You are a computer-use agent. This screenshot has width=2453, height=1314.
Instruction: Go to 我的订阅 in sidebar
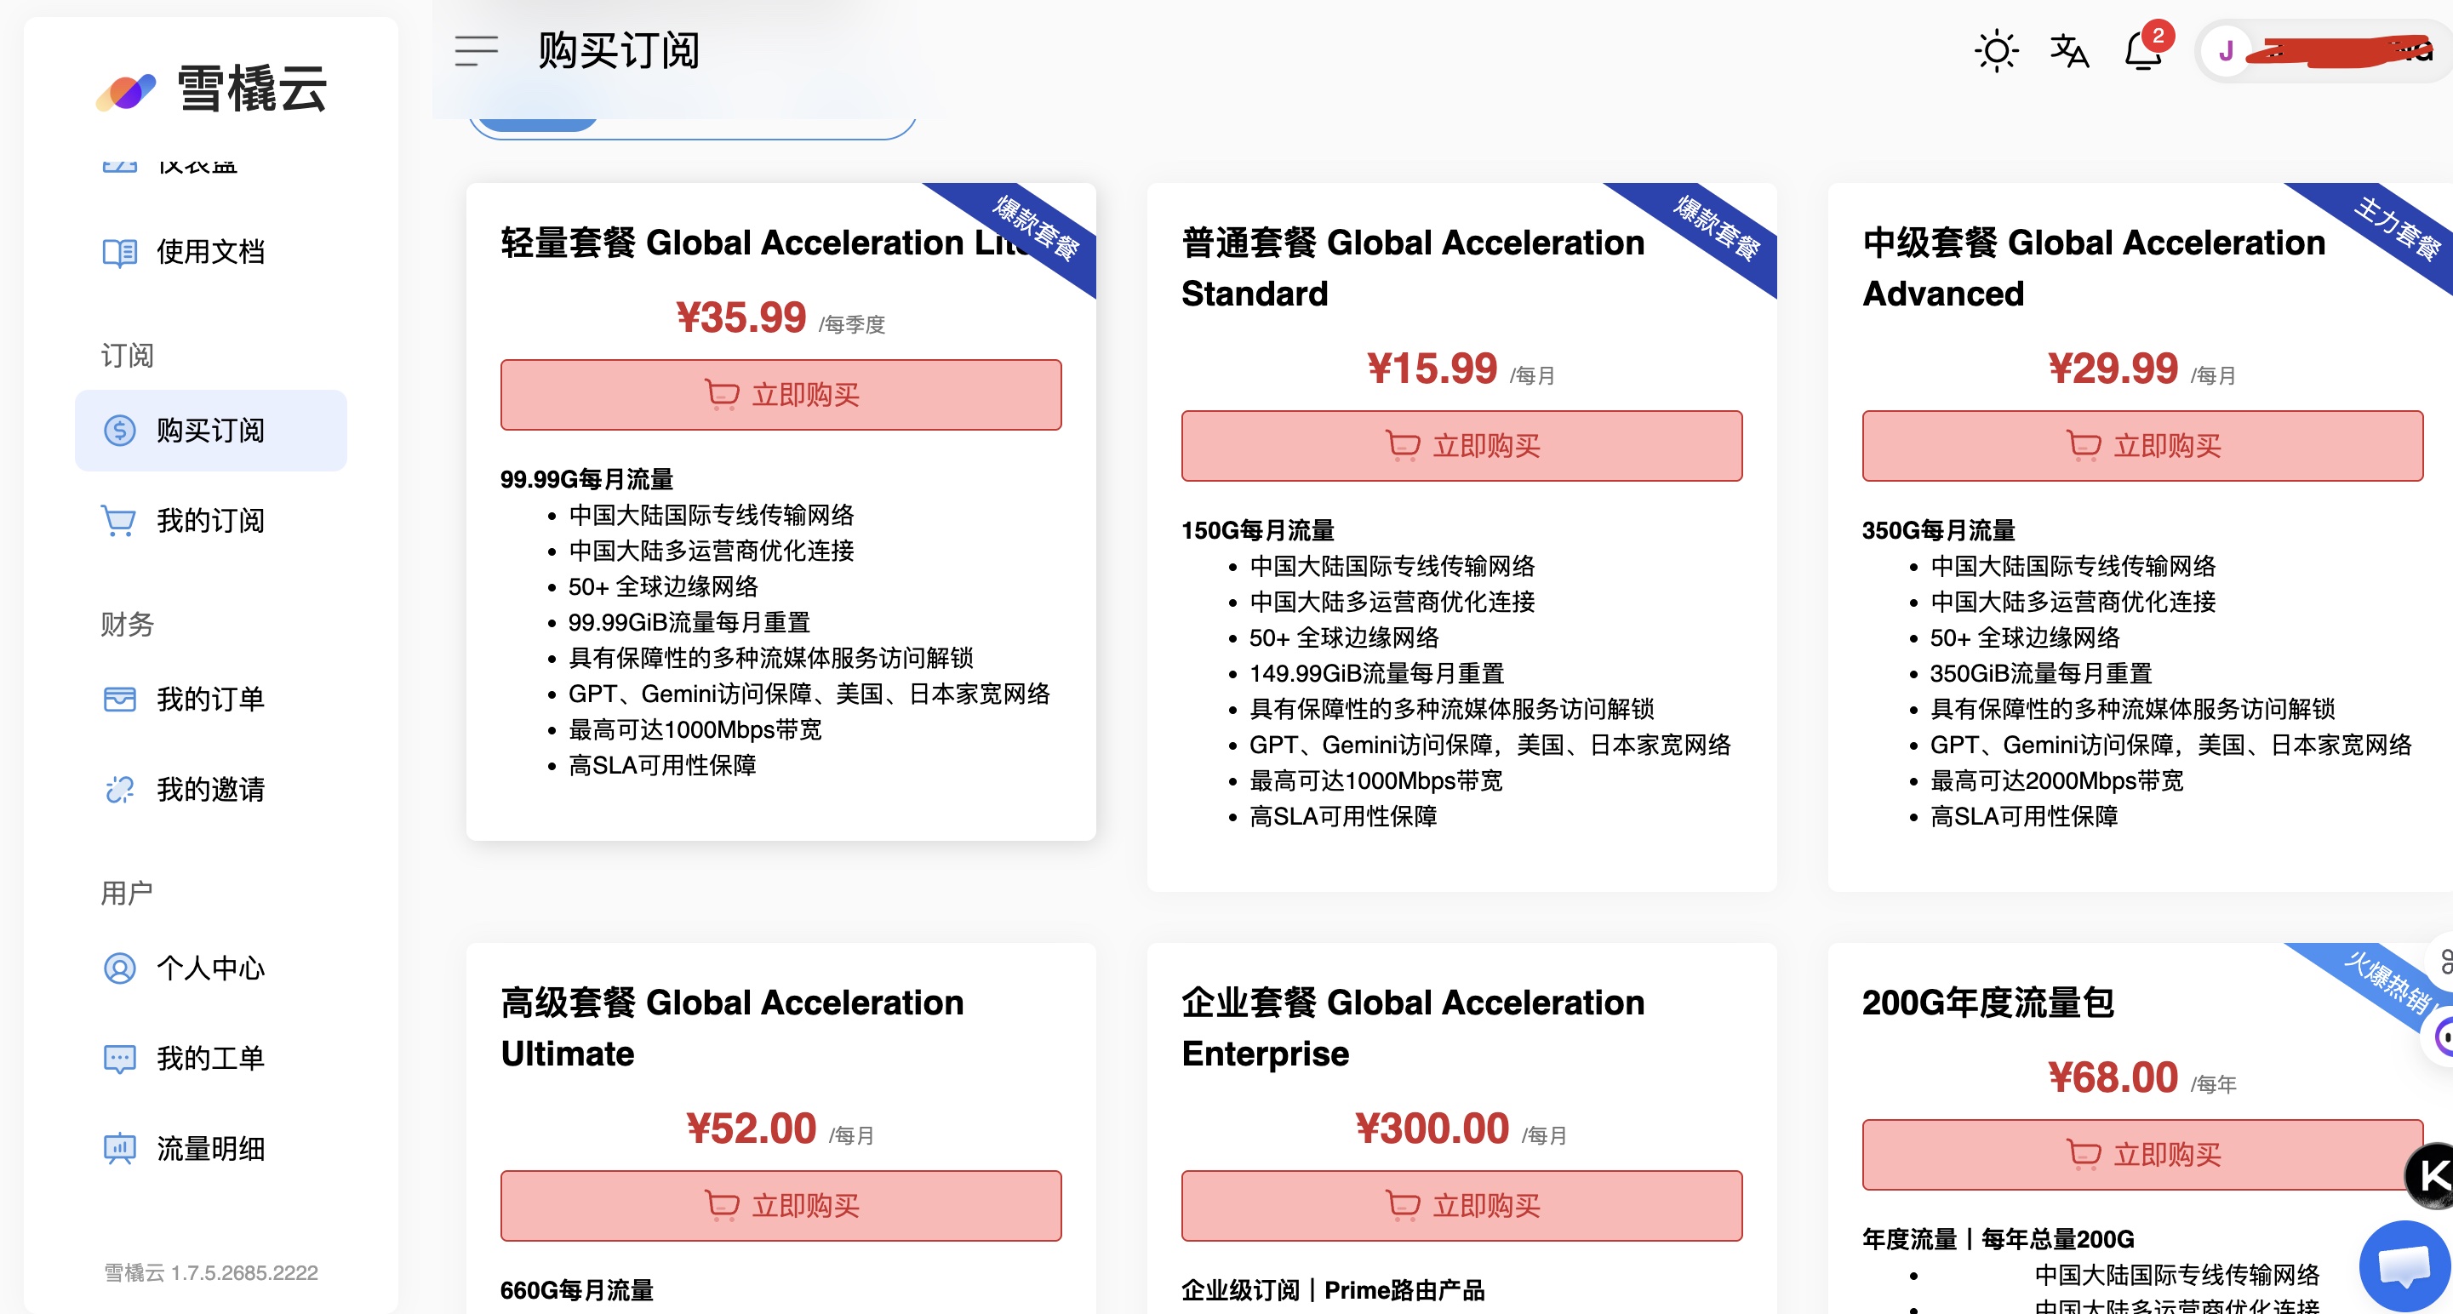(x=210, y=521)
